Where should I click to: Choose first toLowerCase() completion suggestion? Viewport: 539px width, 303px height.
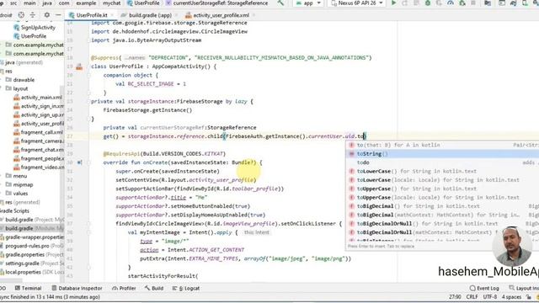[x=442, y=171]
